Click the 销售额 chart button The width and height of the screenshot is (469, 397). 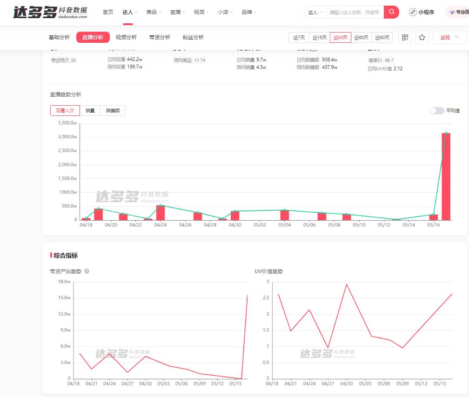[113, 110]
